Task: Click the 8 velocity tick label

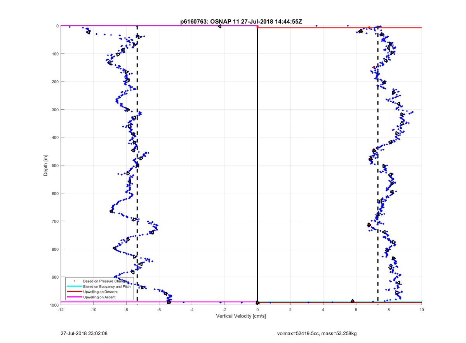Action: [389, 310]
